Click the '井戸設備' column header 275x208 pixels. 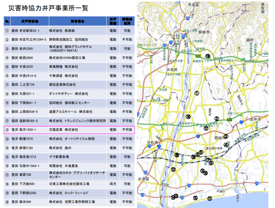click(x=113, y=21)
